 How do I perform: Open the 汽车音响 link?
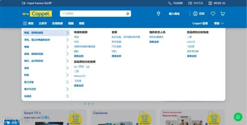[116, 47]
